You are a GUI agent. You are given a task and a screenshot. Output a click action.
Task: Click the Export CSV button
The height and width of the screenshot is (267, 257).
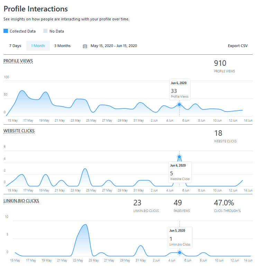(x=238, y=46)
